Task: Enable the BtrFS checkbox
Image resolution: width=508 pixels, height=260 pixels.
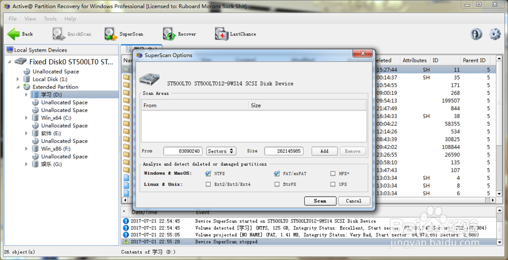Action: click(277, 184)
